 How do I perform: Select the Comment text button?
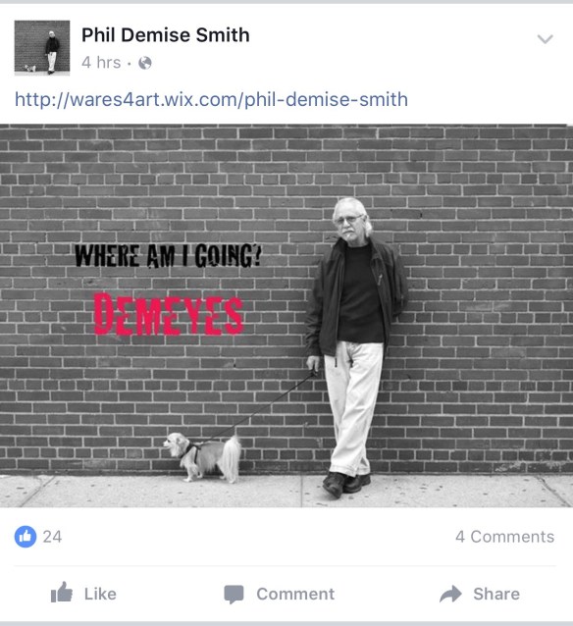(295, 594)
